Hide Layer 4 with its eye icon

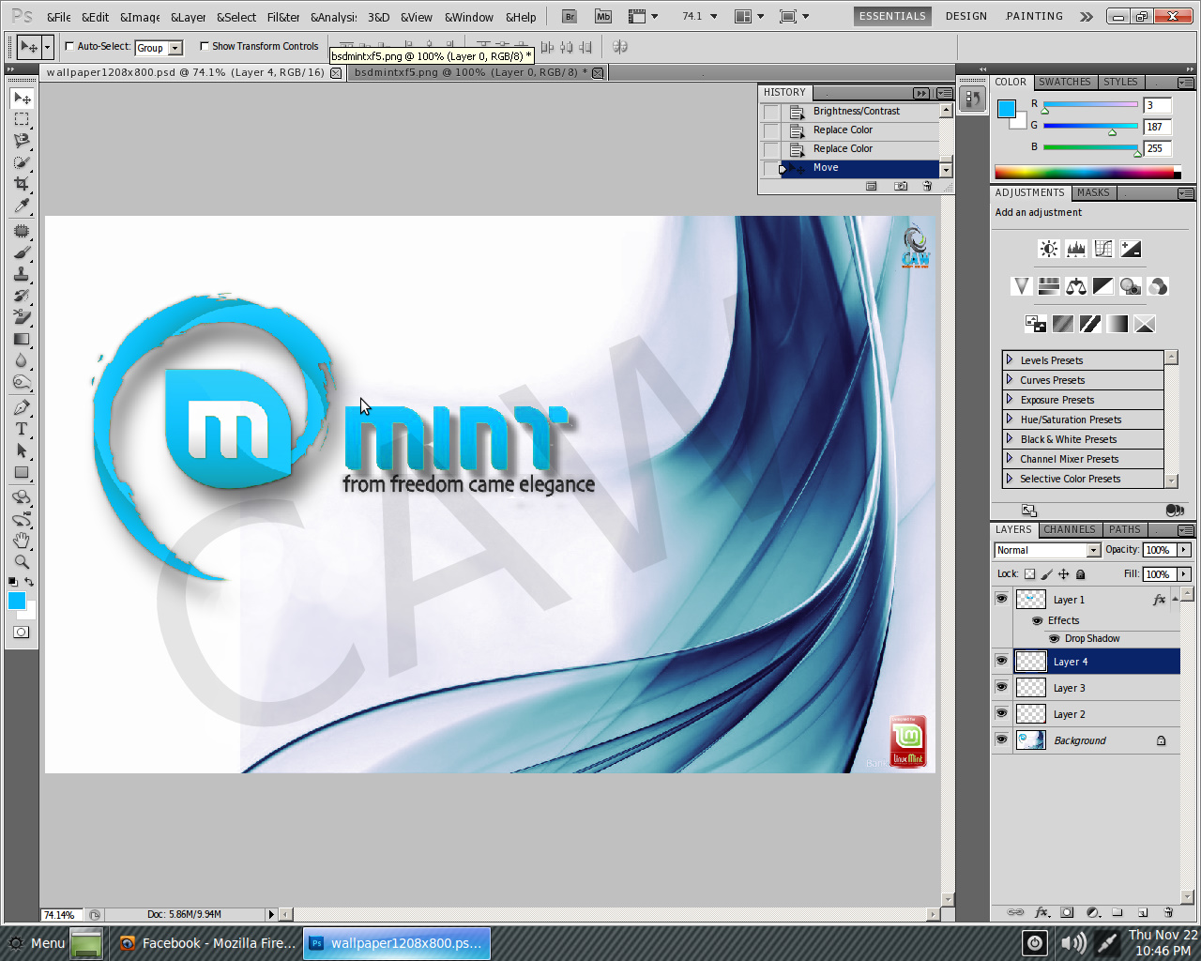pyautogui.click(x=1001, y=662)
